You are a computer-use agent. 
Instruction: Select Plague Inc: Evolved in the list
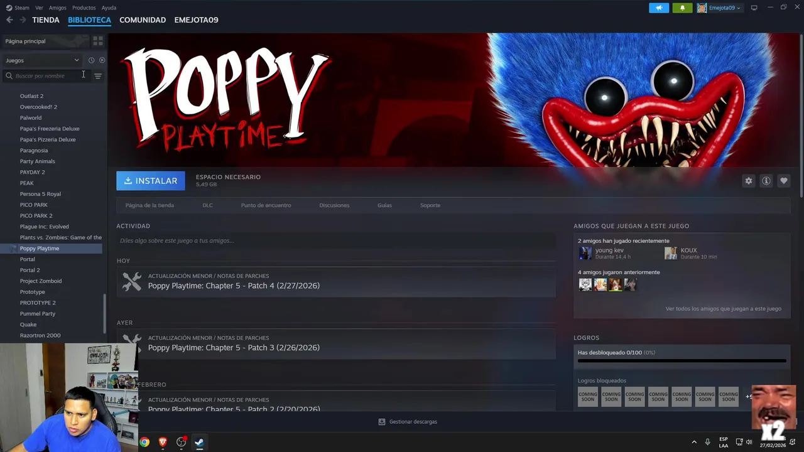[45, 227]
